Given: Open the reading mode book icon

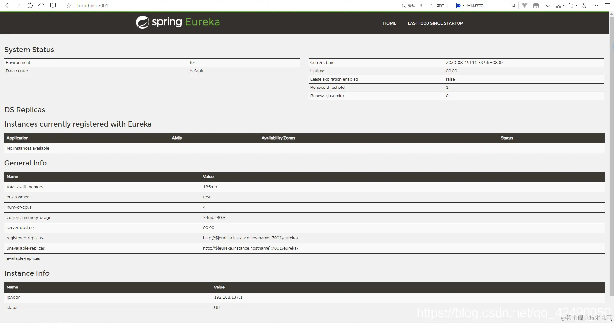Looking at the screenshot, I should tap(53, 5).
